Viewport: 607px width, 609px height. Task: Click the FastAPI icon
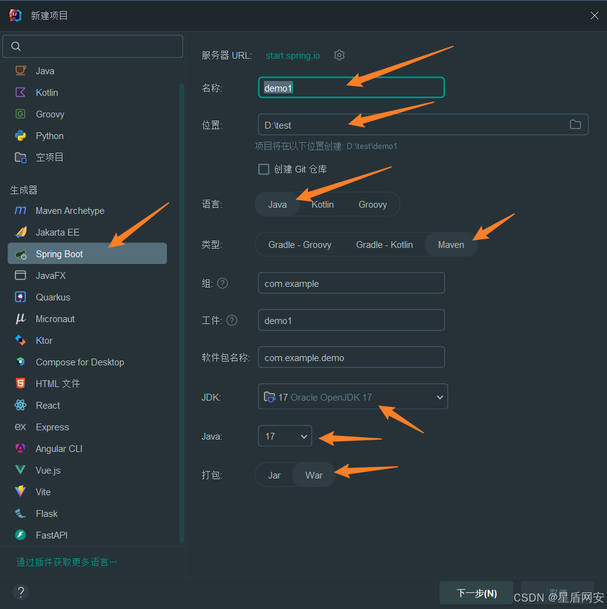(20, 535)
